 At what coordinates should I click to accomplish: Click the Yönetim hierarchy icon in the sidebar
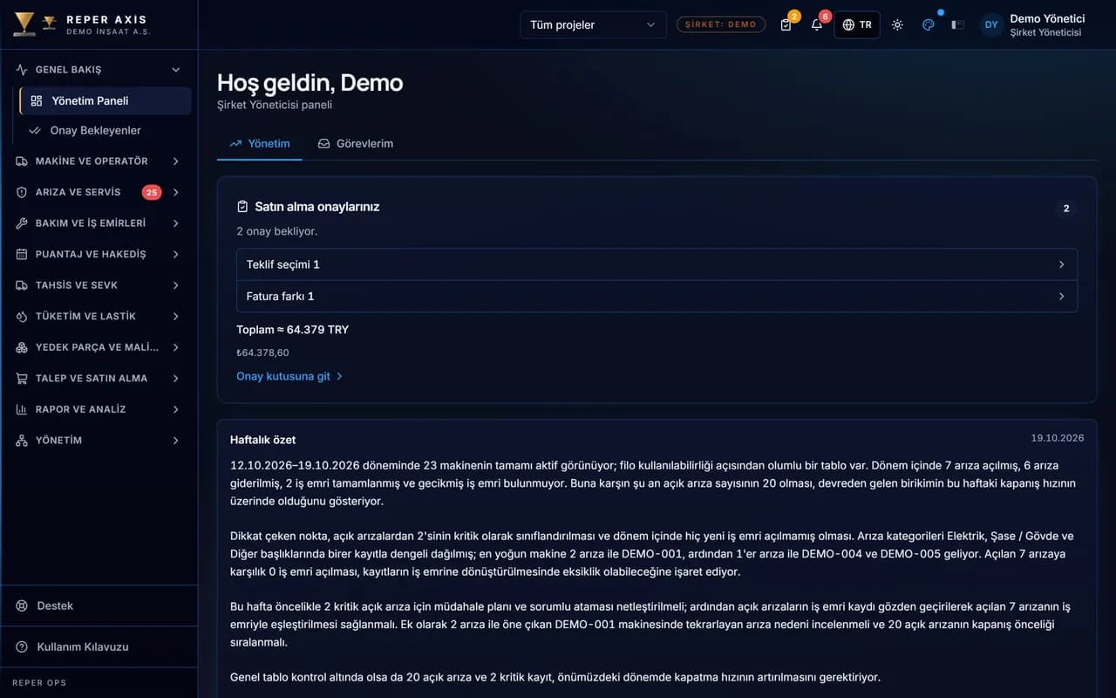point(22,441)
